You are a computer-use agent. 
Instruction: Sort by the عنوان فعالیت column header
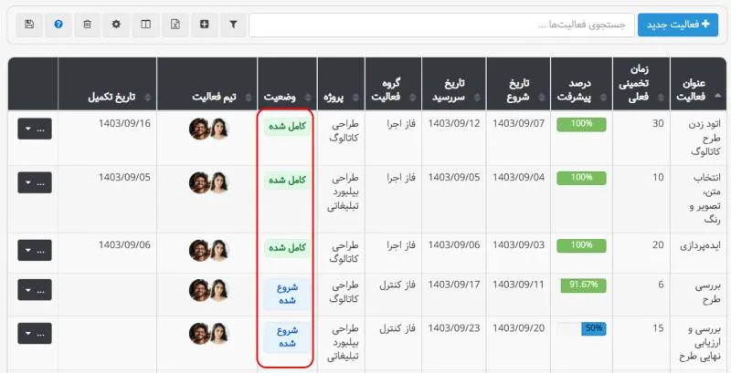coord(700,84)
